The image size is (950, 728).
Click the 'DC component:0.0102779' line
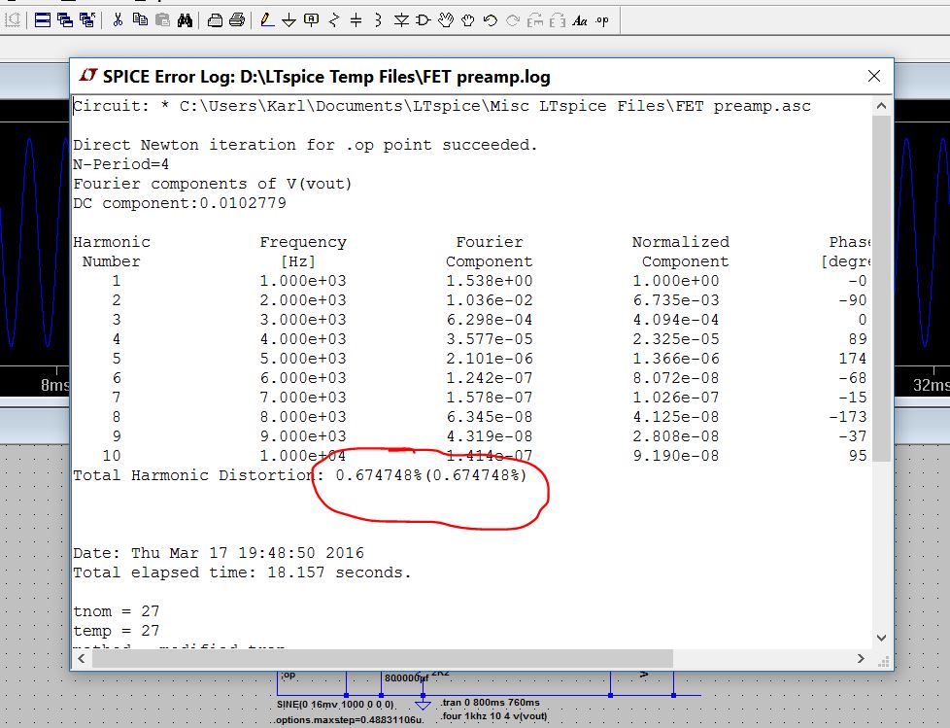coord(180,203)
